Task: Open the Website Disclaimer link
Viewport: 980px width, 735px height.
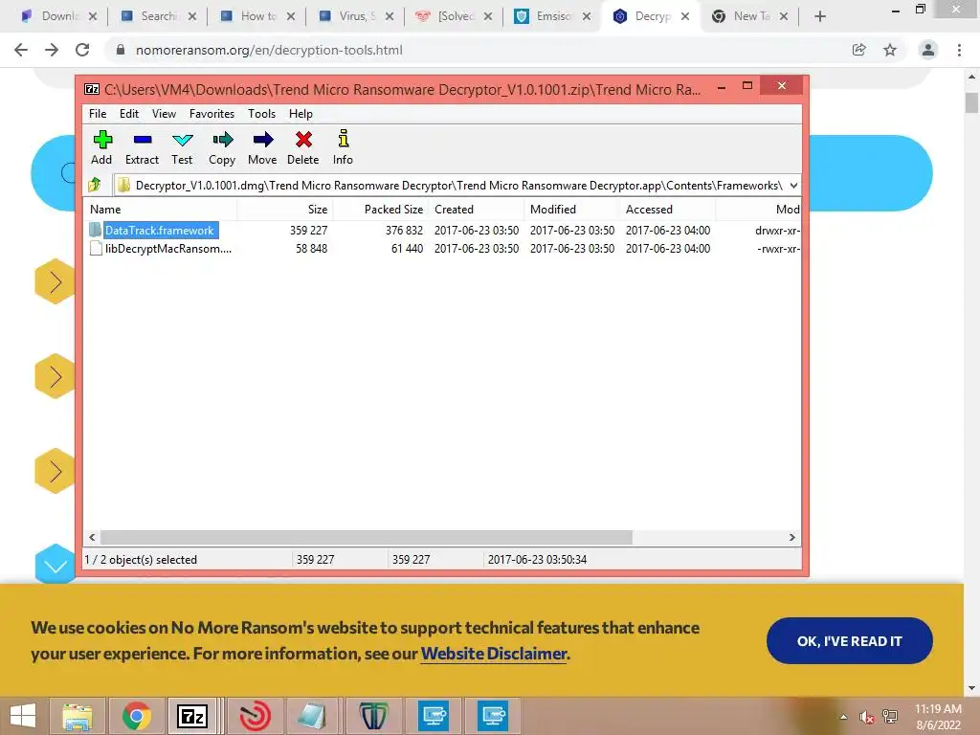Action: pos(494,654)
